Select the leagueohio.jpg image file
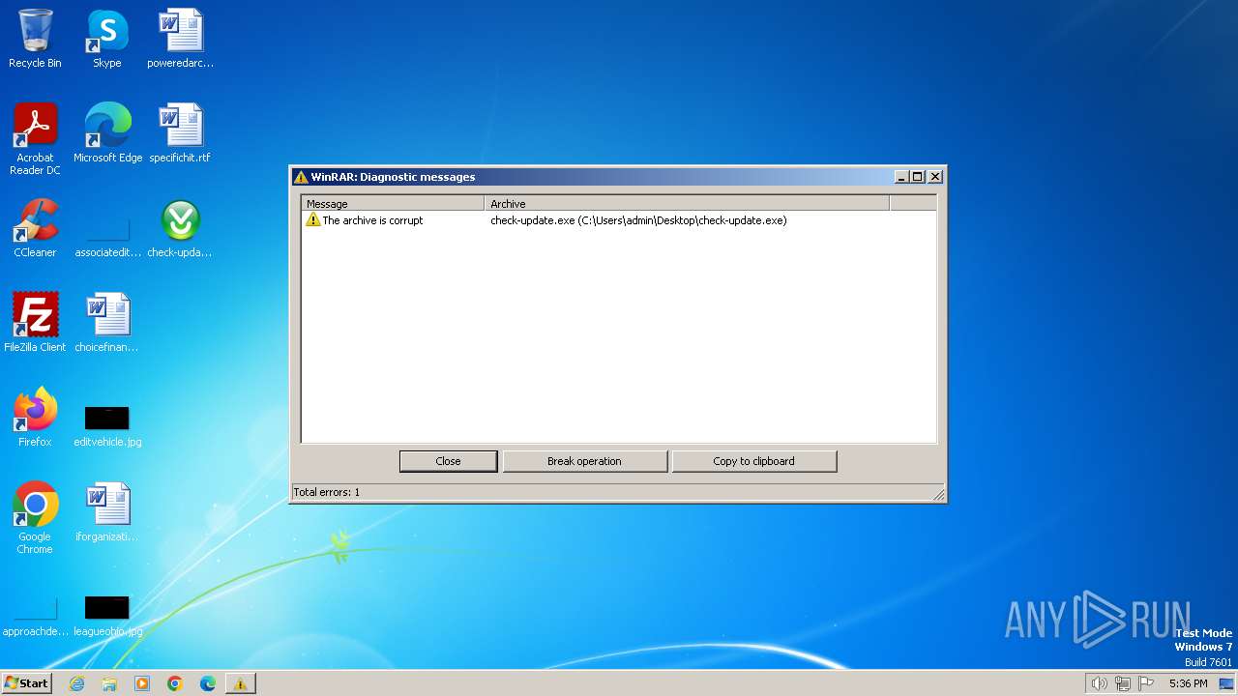The image size is (1238, 696). (x=107, y=617)
